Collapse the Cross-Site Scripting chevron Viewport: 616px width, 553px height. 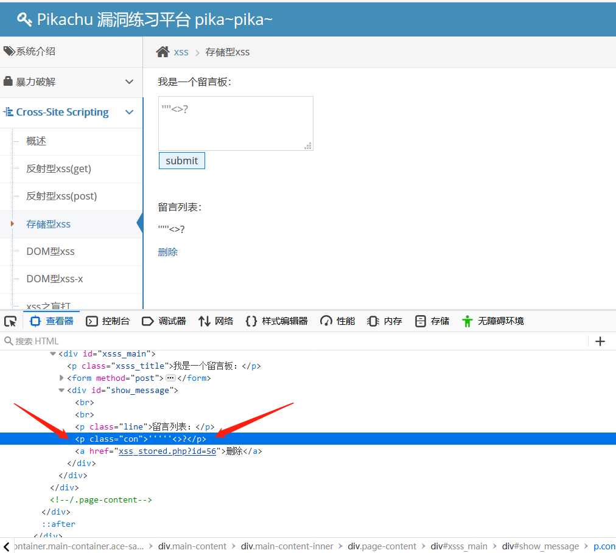coord(129,113)
